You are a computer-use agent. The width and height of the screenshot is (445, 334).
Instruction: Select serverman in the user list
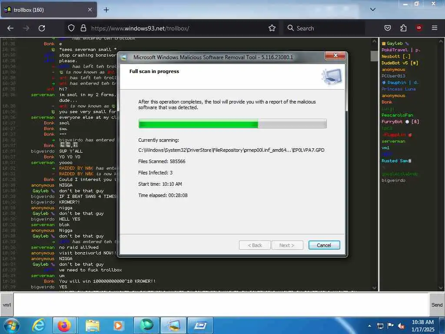point(393,141)
